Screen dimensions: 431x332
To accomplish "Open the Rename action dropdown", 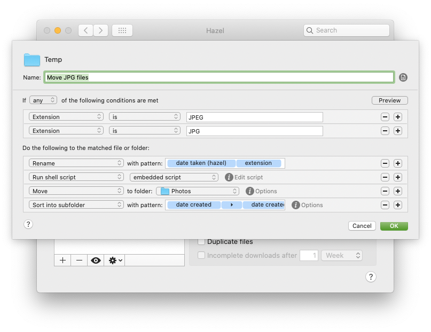I will (x=76, y=163).
